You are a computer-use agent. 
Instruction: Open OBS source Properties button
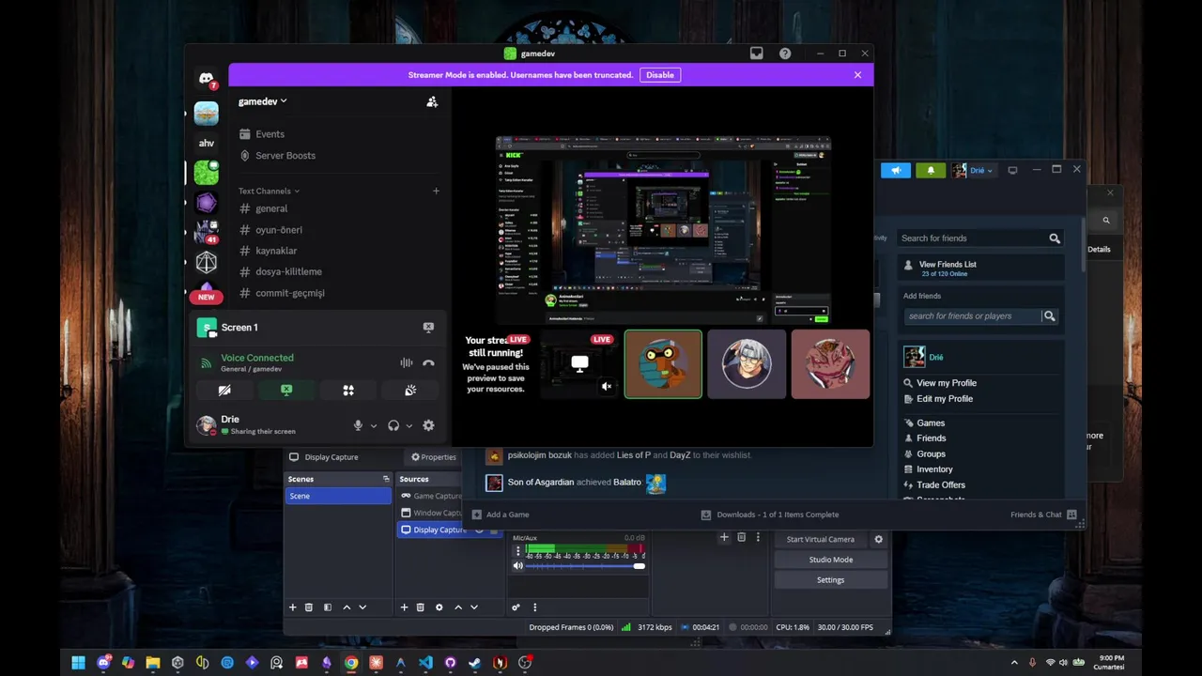point(434,457)
